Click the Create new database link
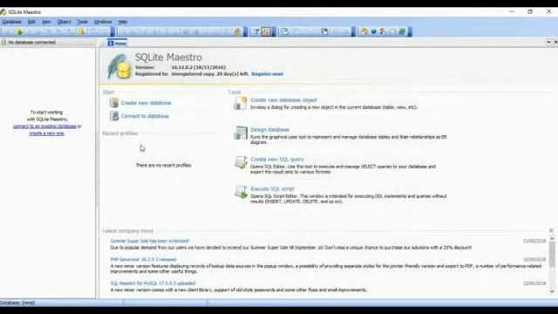This screenshot has height=314, width=558. click(146, 103)
